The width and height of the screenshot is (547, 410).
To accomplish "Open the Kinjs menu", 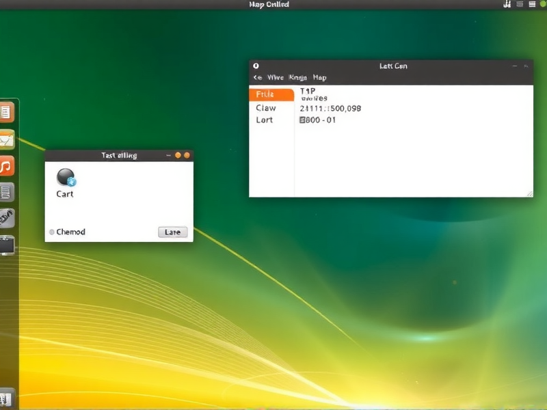I will pyautogui.click(x=298, y=77).
